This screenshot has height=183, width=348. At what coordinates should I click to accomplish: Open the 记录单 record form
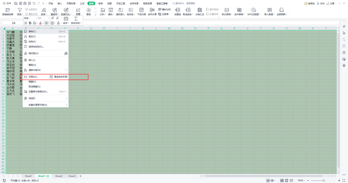pos(164,14)
